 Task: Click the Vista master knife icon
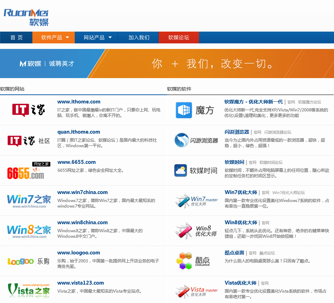[182, 292]
